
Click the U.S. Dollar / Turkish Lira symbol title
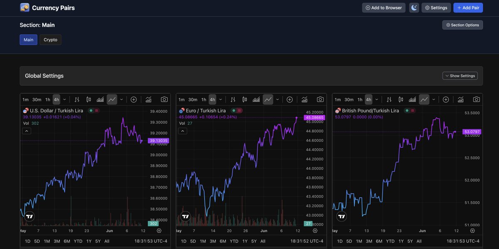click(56, 111)
